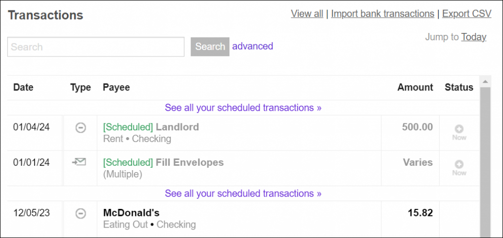Open View all transactions
Viewport: 503px width, 238px height.
[307, 14]
